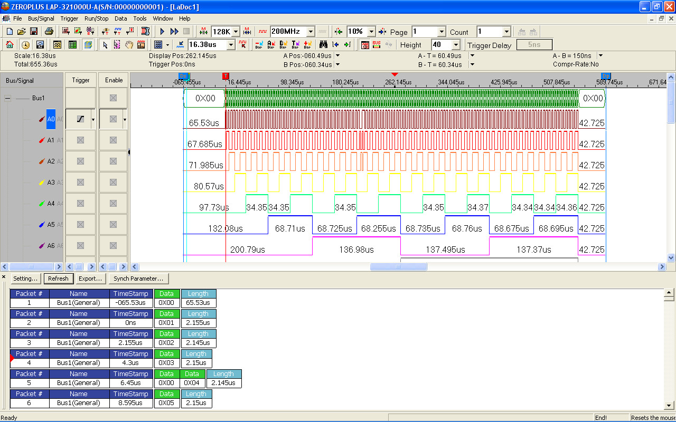The image size is (676, 422).
Task: Click the dashed-selection zoom tool icon
Action: [x=117, y=45]
